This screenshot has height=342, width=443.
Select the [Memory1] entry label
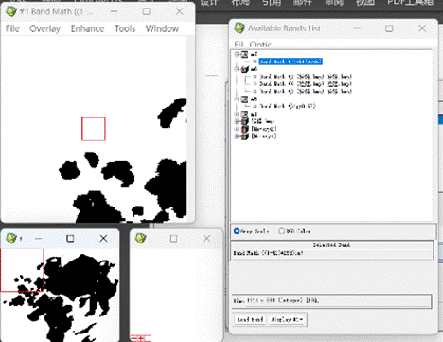[x=264, y=136]
